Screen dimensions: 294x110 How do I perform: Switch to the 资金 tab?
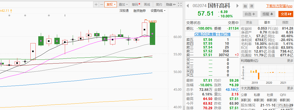pos(249,22)
